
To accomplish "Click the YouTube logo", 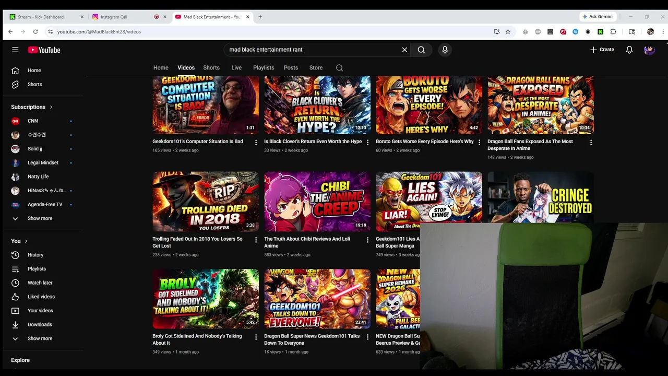I will pyautogui.click(x=44, y=50).
